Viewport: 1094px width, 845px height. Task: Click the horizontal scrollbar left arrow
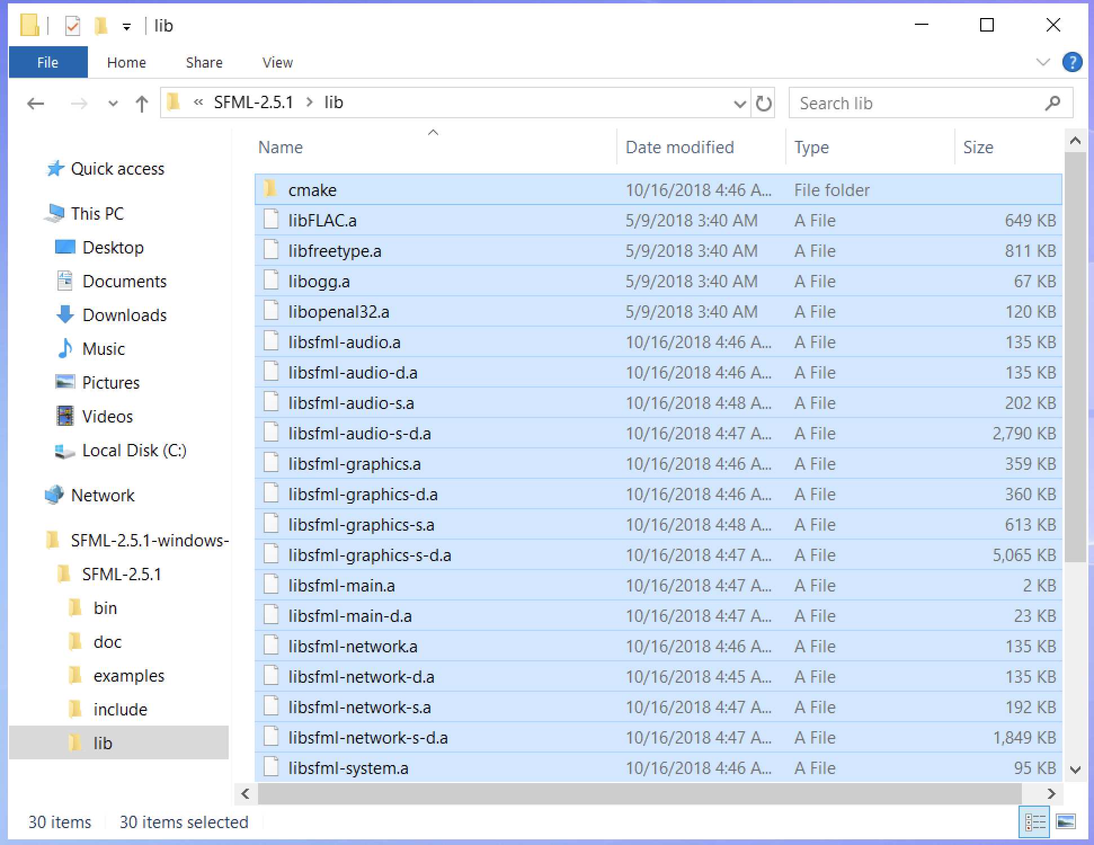[x=245, y=794]
